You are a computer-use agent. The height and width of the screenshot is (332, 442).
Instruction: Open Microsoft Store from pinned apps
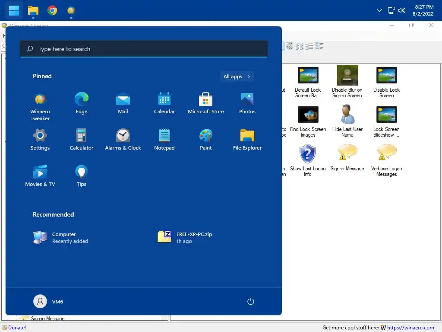coord(206,103)
